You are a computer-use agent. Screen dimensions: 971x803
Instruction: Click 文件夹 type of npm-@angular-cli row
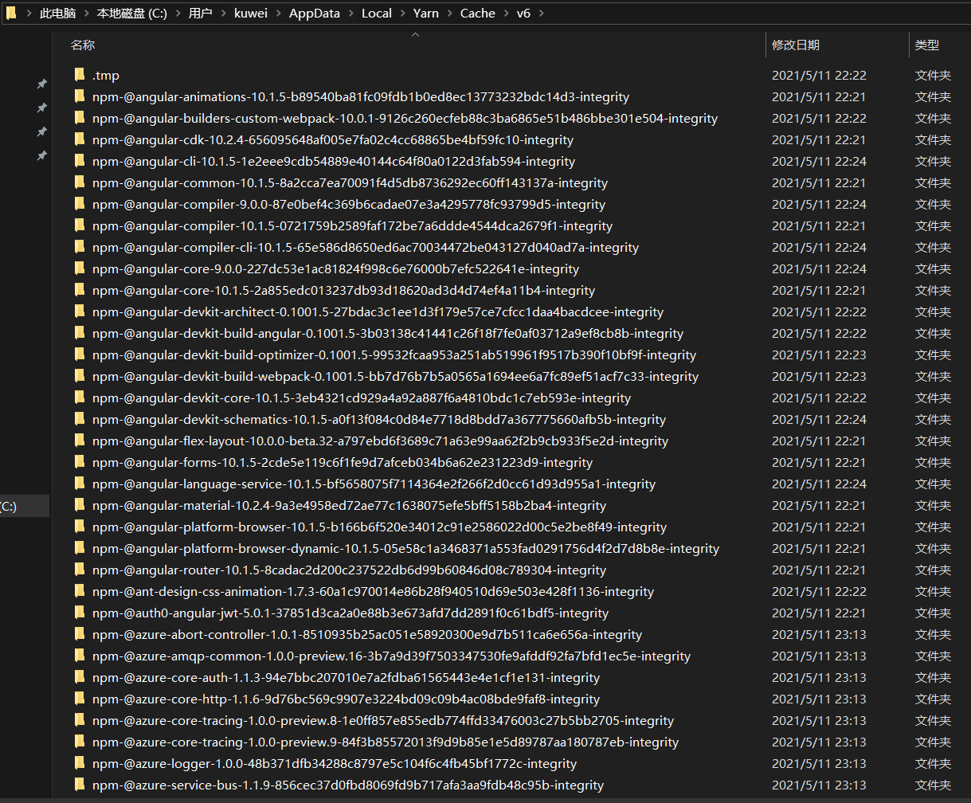point(933,161)
